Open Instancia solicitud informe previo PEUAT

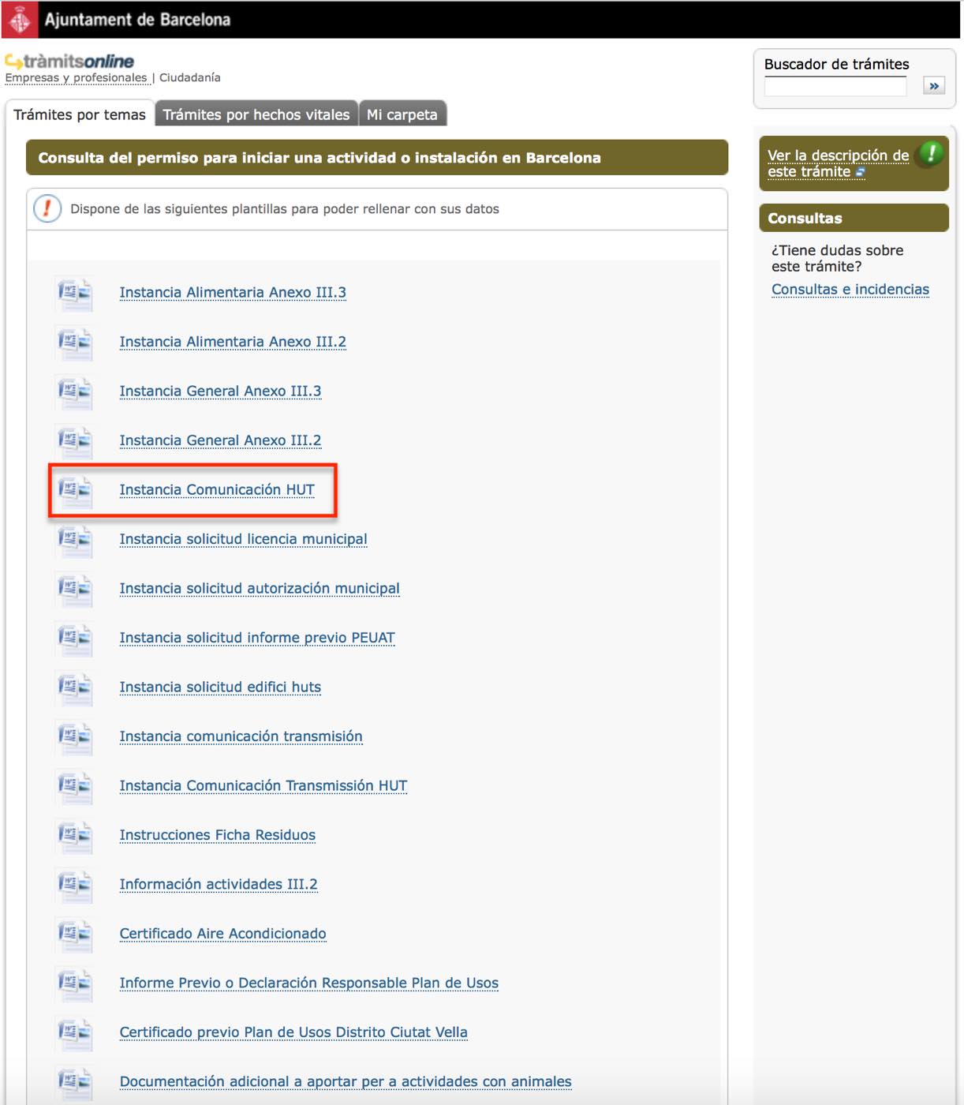(x=257, y=638)
